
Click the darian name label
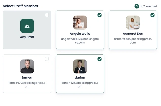[80, 78]
